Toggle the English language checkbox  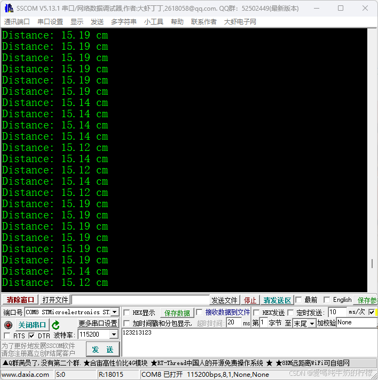tap(327, 300)
